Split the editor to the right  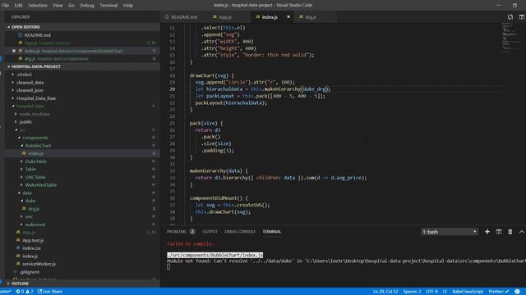click(x=522, y=16)
